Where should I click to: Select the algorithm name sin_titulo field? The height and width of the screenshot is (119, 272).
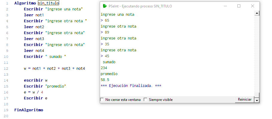(x=49, y=3)
